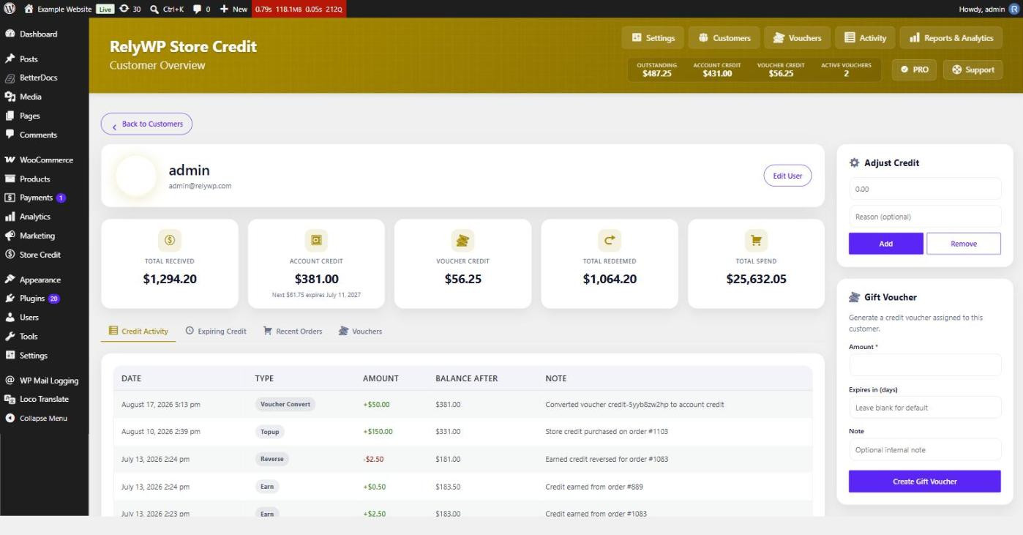1023x535 pixels.
Task: Open the Example Website home link
Action: (x=59, y=9)
